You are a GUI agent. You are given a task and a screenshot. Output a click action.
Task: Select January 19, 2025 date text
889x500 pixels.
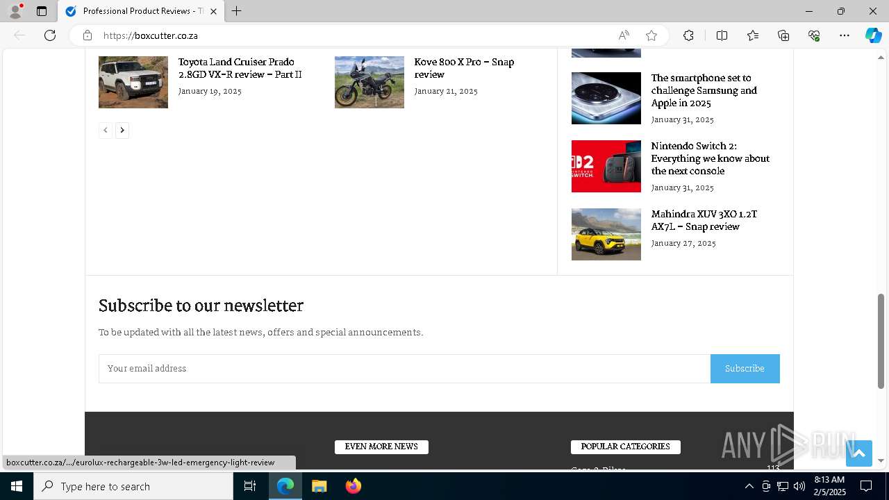pos(210,91)
